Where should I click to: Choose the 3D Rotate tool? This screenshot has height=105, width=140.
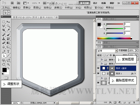pos(4,60)
